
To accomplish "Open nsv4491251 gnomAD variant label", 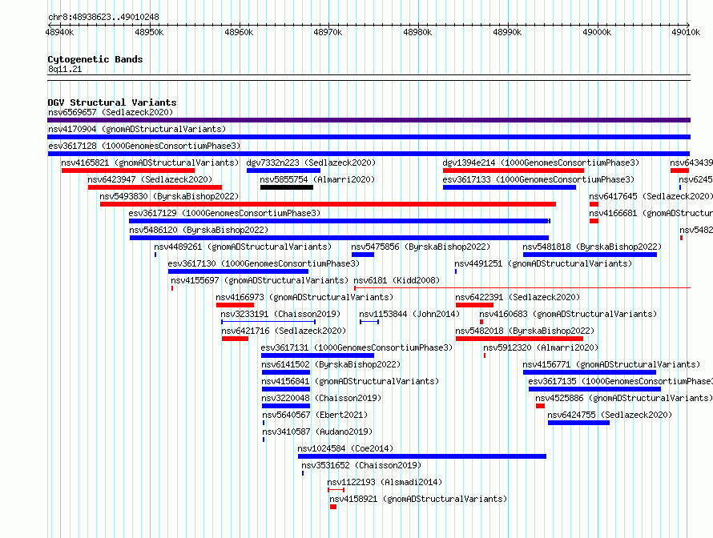I will click(x=543, y=263).
